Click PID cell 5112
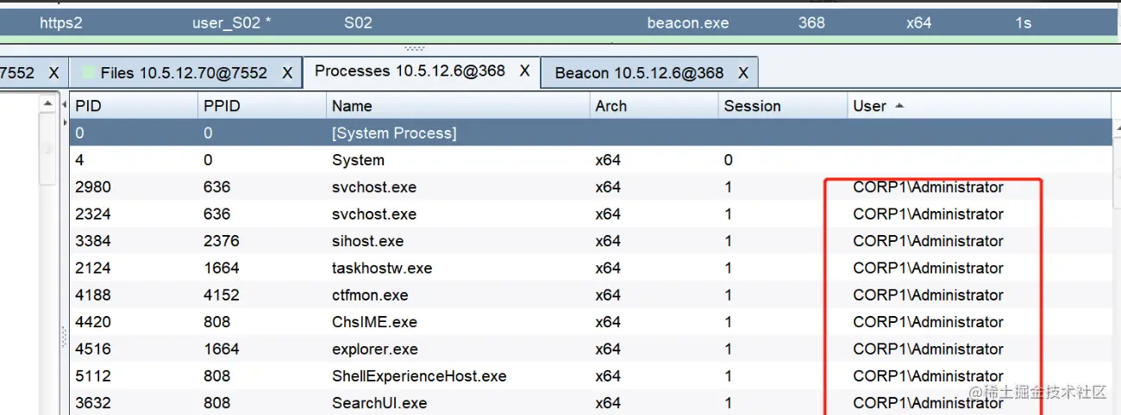The height and width of the screenshot is (415, 1121). (93, 376)
